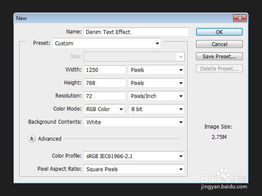Click the Save Preset button
The width and height of the screenshot is (262, 196).
[x=219, y=56]
